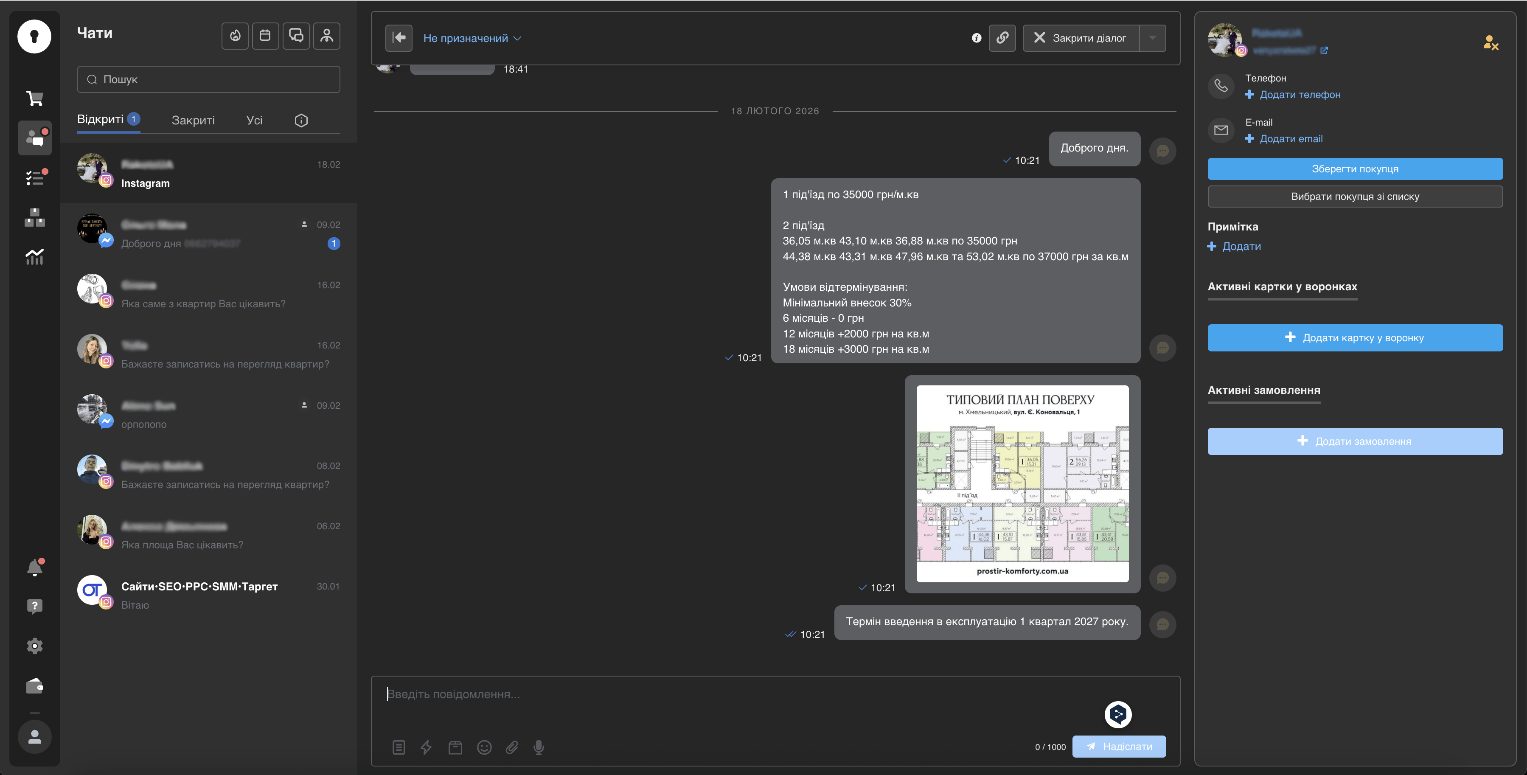The image size is (1527, 775).
Task: Open the wallet icon in sidebar
Action: coord(34,686)
